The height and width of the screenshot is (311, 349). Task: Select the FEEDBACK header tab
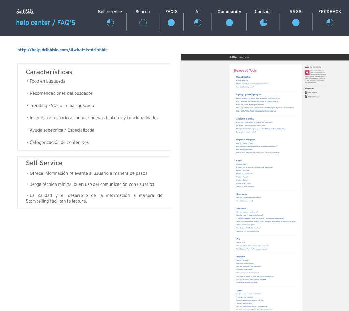pyautogui.click(x=330, y=12)
